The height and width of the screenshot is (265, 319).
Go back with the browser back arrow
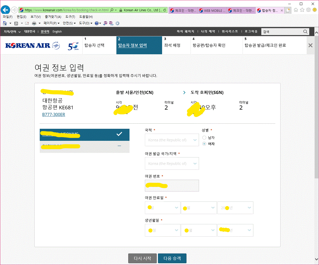pos(5,10)
